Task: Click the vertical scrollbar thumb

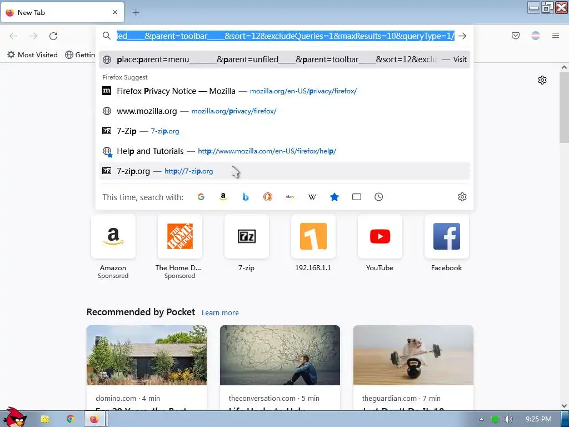Action: pos(564,107)
